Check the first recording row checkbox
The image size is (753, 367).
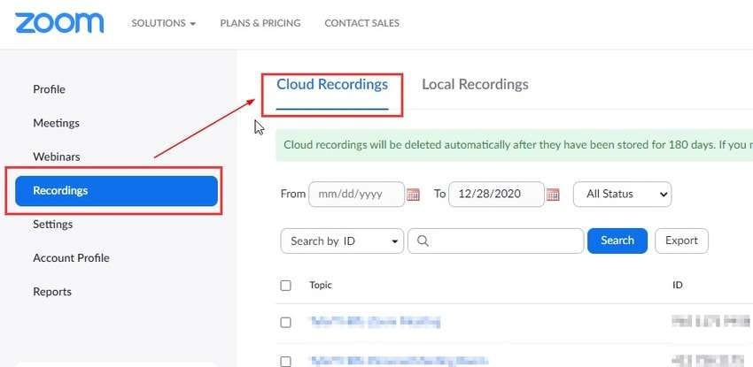coord(286,323)
